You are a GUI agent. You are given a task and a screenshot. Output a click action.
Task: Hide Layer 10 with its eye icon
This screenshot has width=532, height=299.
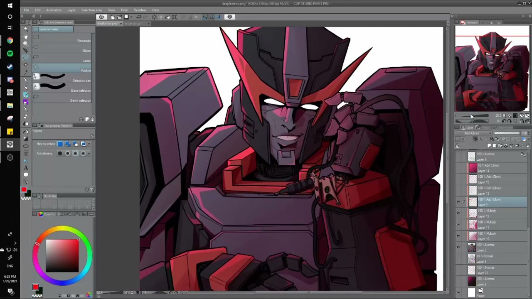458,235
